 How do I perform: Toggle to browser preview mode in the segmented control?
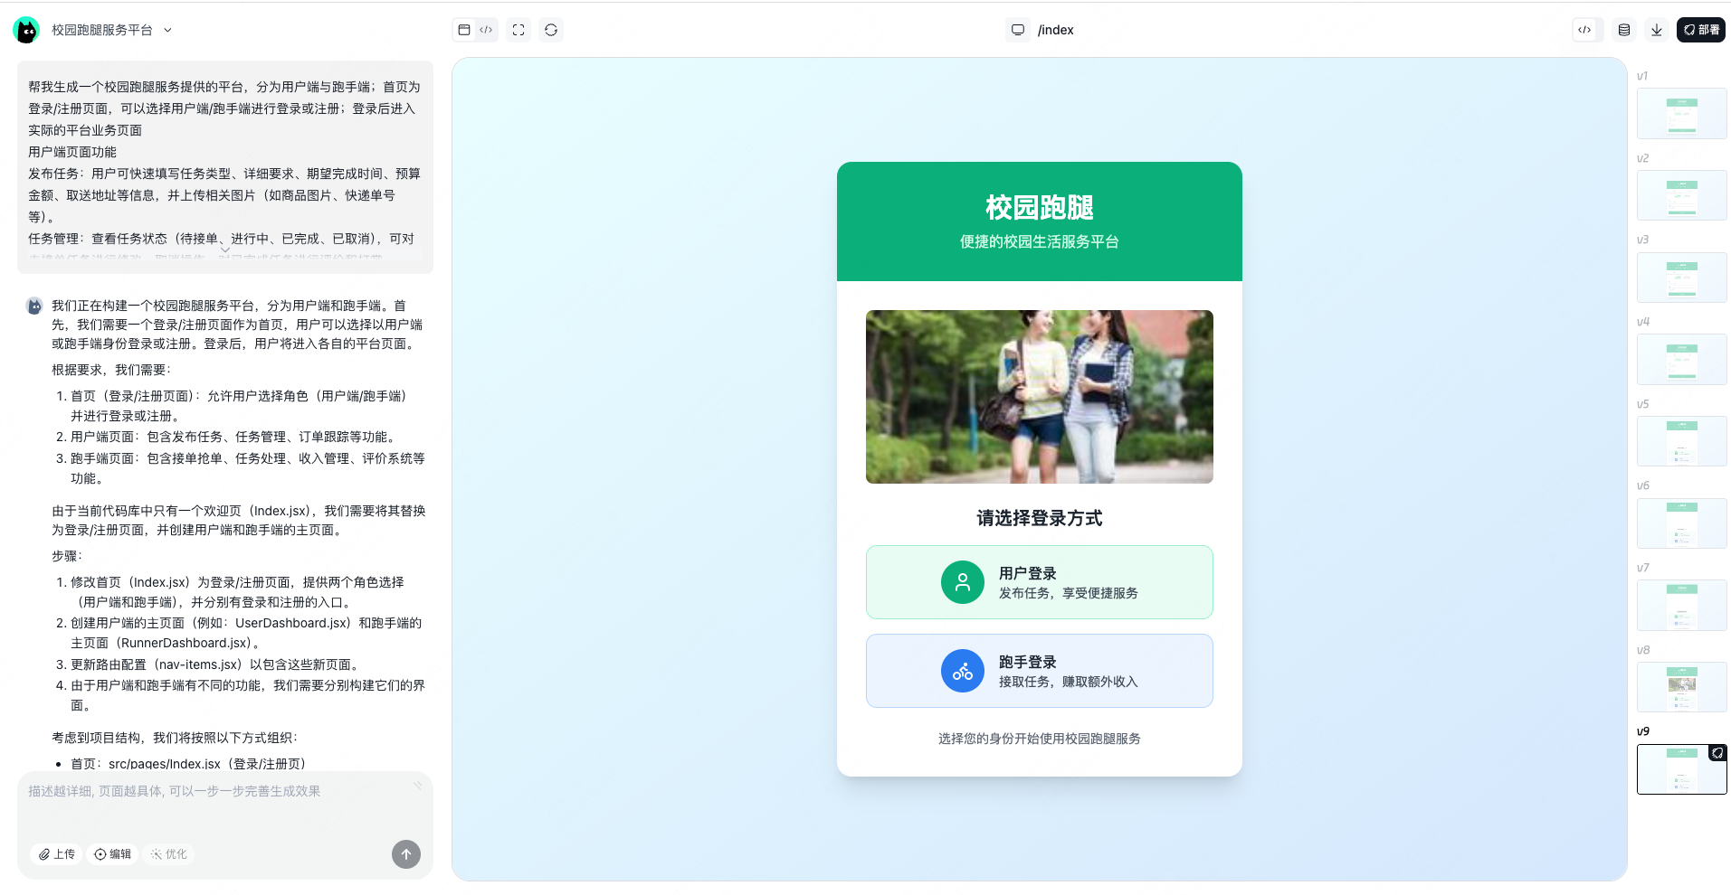point(462,29)
